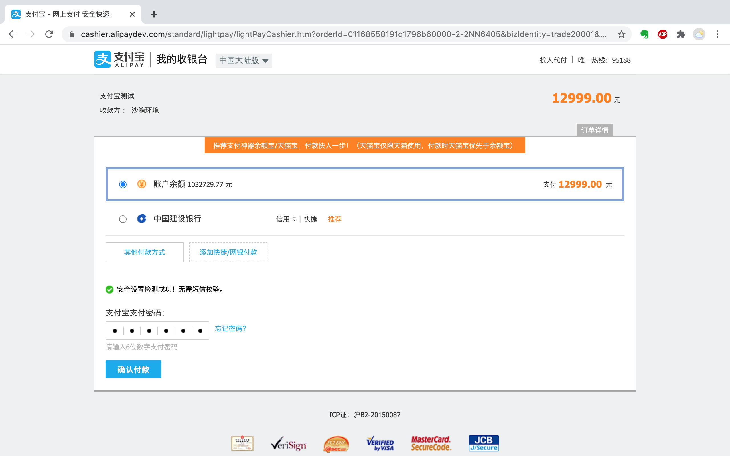Click the JCB J/Secure badge
Viewport: 730px width, 456px height.
pyautogui.click(x=484, y=443)
